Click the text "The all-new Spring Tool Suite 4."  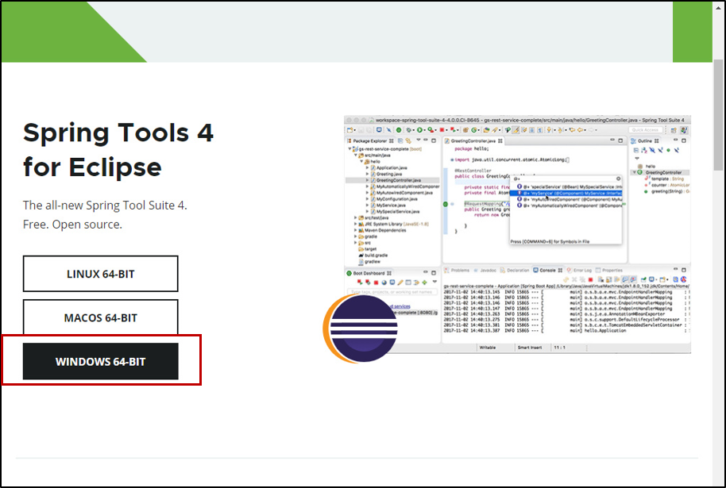click(105, 205)
